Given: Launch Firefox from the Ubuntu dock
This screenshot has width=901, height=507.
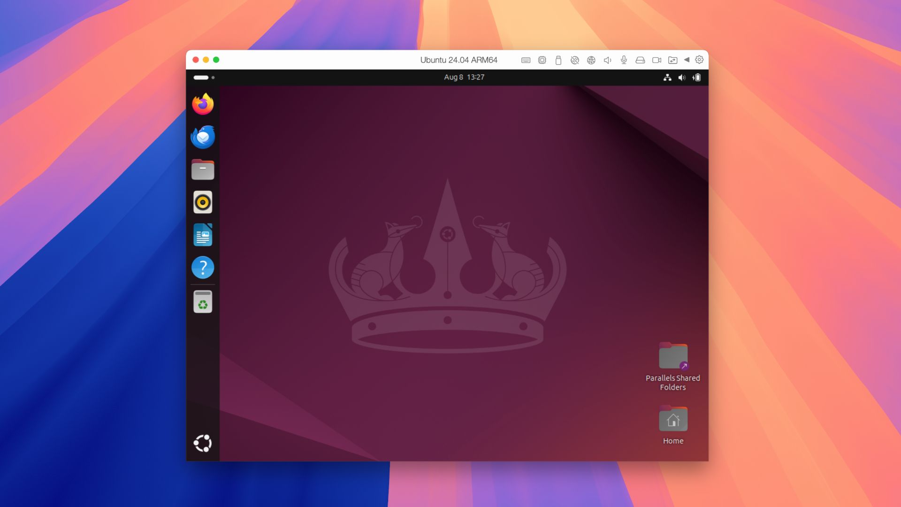Looking at the screenshot, I should click(x=203, y=104).
